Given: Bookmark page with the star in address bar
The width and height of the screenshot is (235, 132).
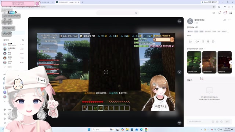Looking at the screenshot, I should point(214,7).
